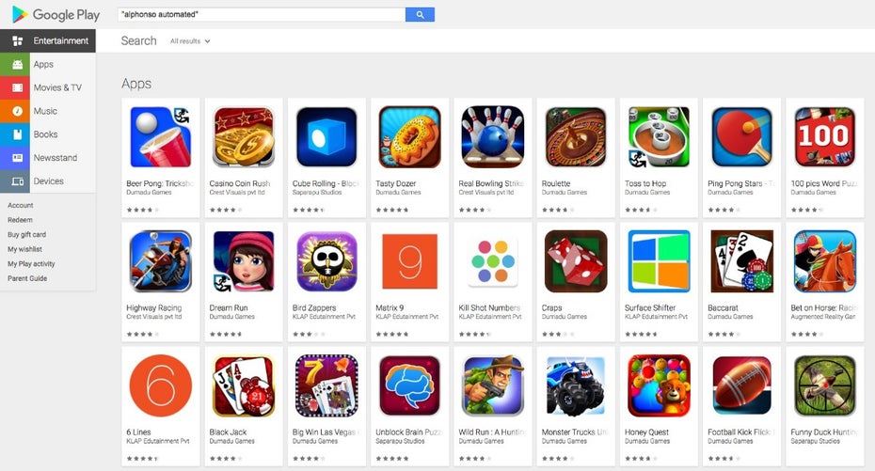Click the search box with alphonso automated
The width and height of the screenshot is (875, 471).
click(x=262, y=14)
